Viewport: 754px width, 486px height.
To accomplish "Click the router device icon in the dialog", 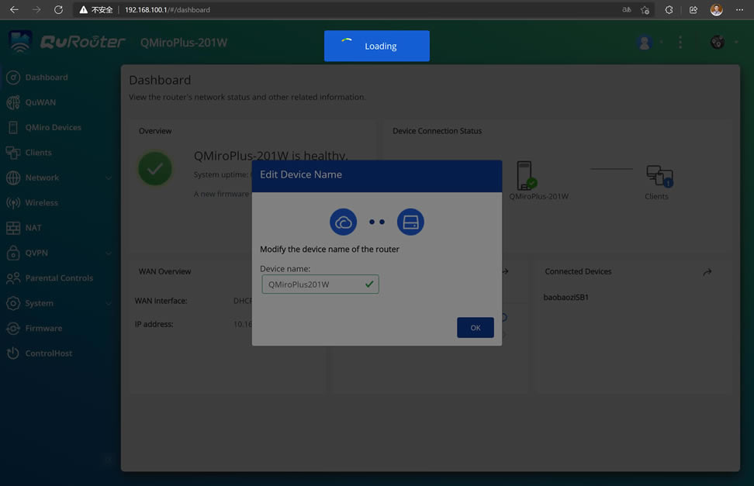I will click(x=410, y=222).
